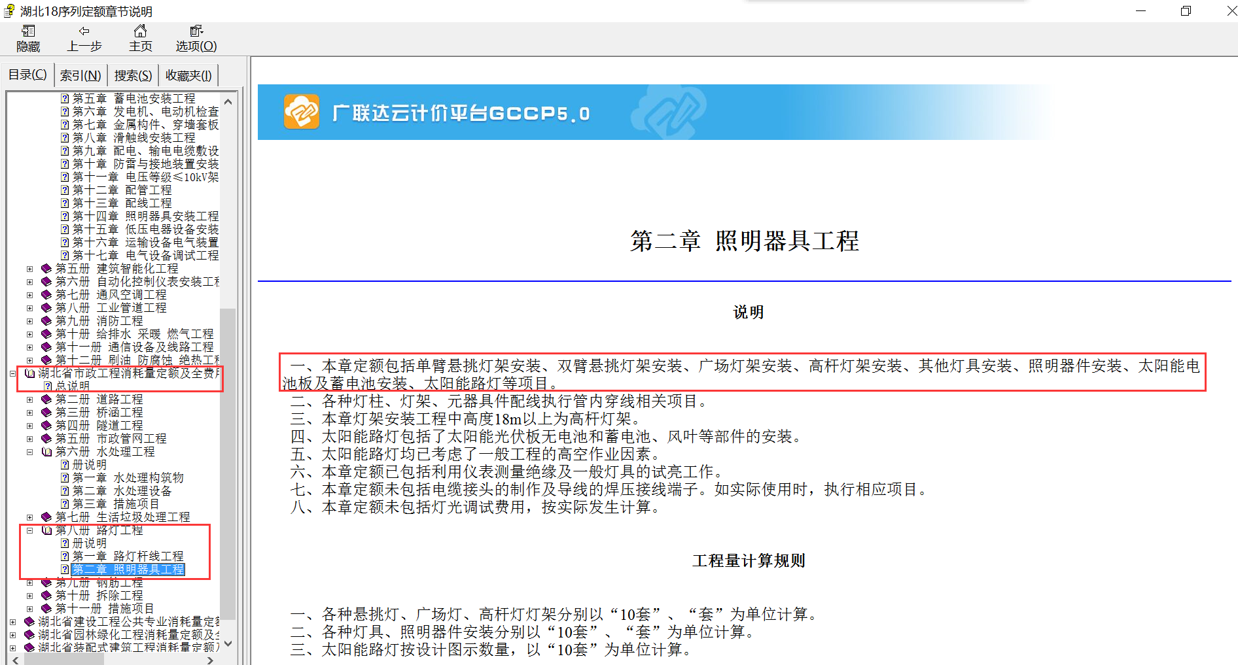1238x665 pixels.
Task: Expand 第五册 市政管网工程
Action: click(x=29, y=439)
